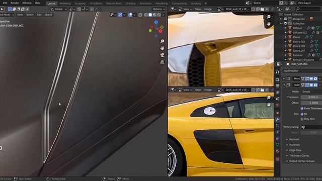Toggle Solidify modifier edit mode icon
Viewport: 322px width, 181px height.
pos(307,85)
